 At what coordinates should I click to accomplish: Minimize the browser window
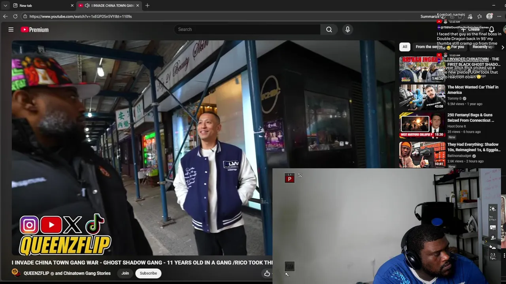(x=493, y=6)
